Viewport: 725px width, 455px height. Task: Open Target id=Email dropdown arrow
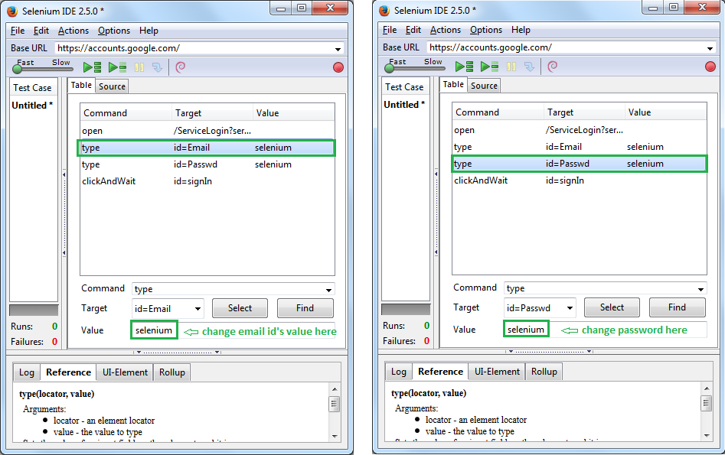198,309
